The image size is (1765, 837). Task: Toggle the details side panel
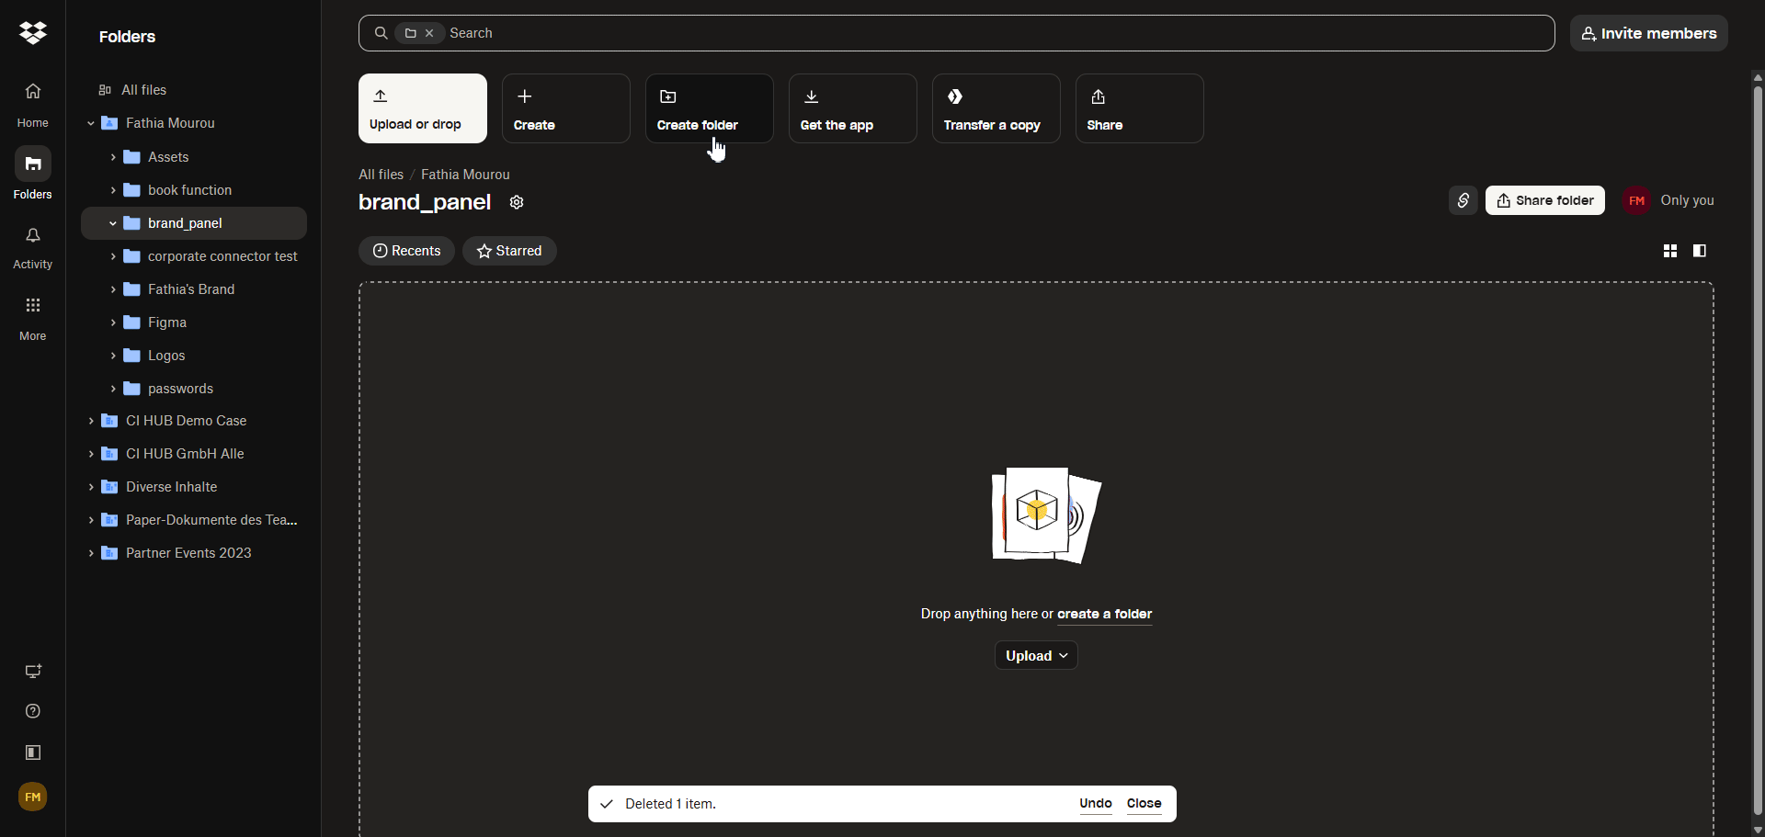[x=1700, y=251]
